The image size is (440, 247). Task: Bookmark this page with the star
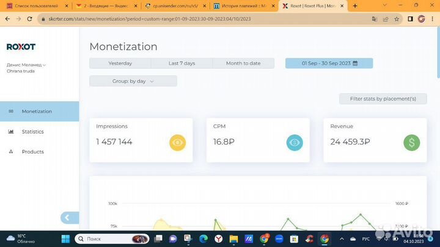pyautogui.click(x=397, y=19)
